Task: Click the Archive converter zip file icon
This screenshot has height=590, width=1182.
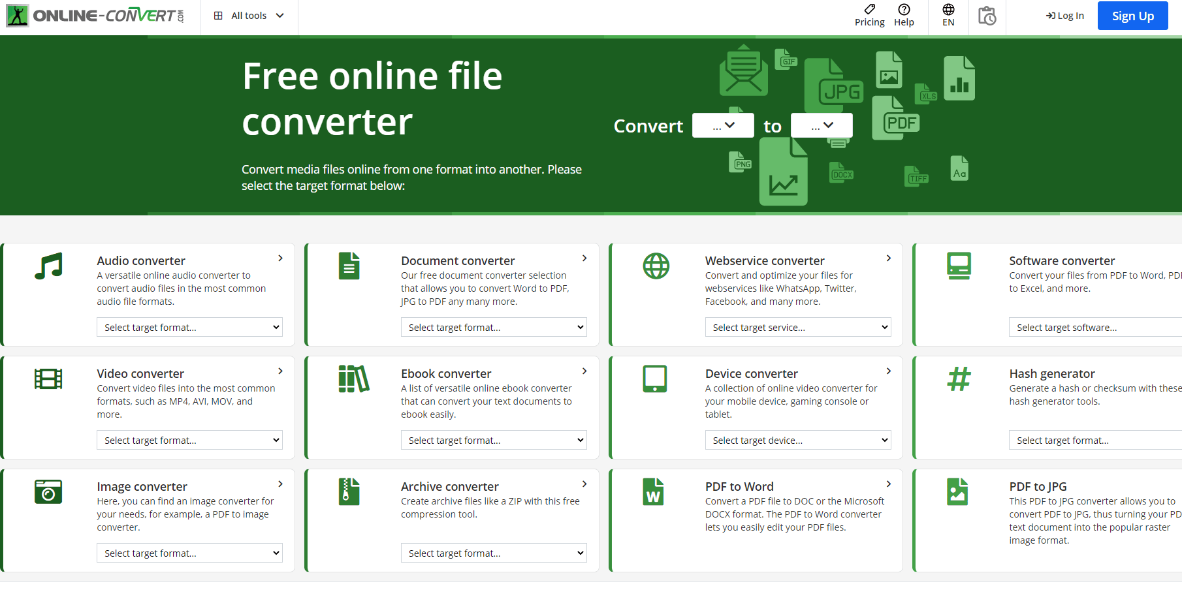Action: (x=349, y=492)
